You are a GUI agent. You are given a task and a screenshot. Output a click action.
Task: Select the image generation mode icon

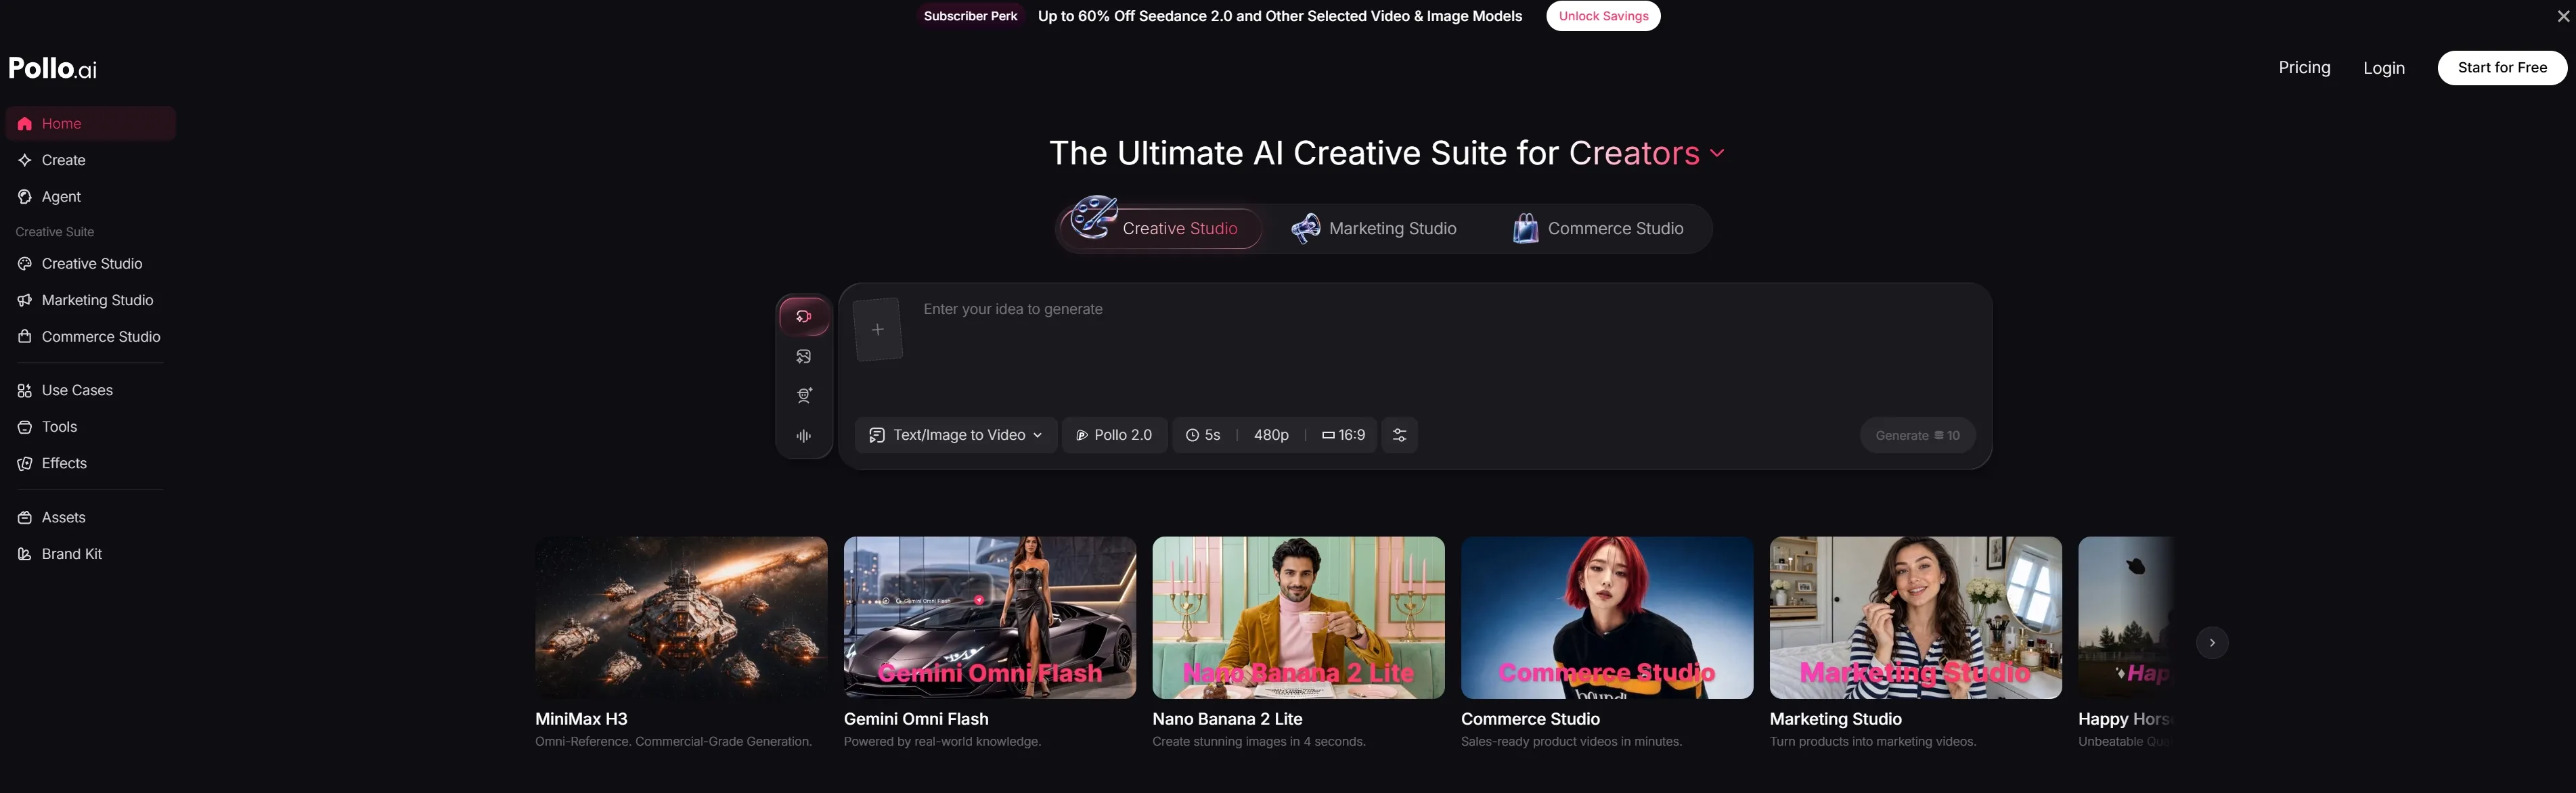[x=804, y=356]
